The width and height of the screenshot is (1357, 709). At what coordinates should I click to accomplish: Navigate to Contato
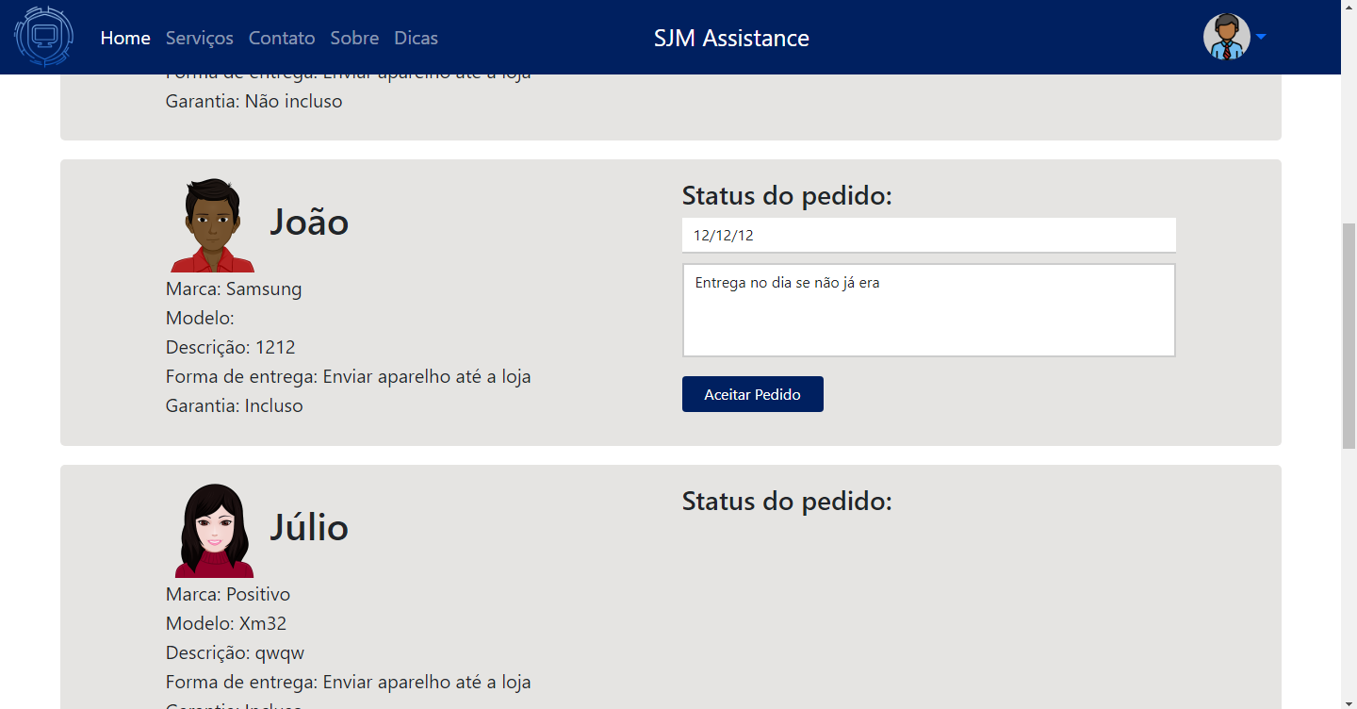pos(281,38)
